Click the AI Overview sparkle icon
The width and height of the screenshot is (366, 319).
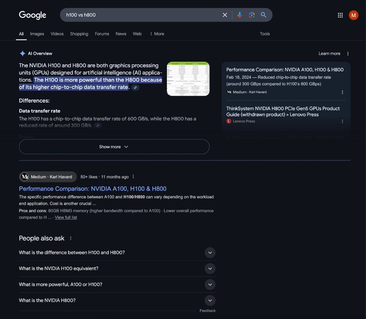tap(22, 53)
